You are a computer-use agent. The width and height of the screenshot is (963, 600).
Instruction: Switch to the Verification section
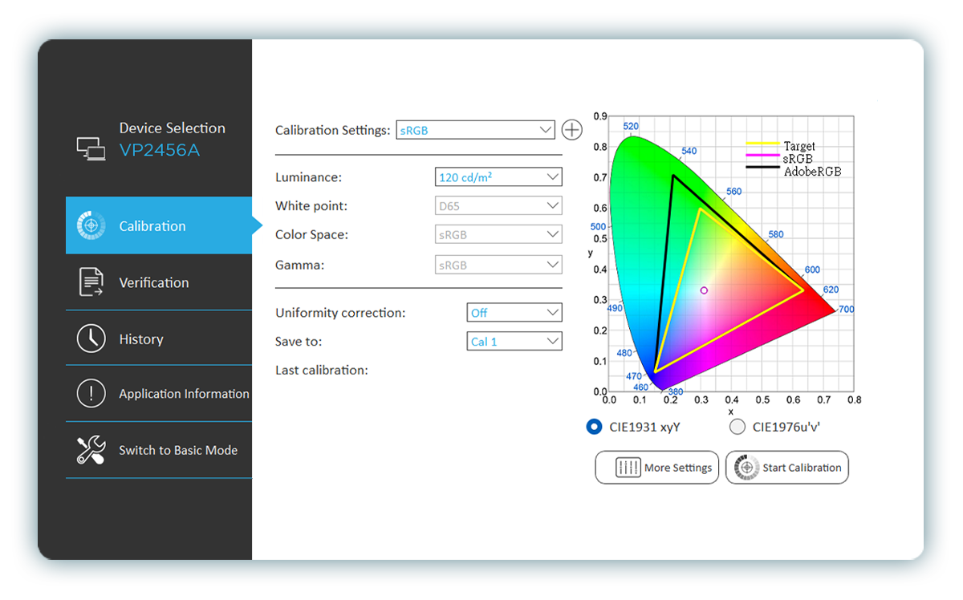(154, 282)
